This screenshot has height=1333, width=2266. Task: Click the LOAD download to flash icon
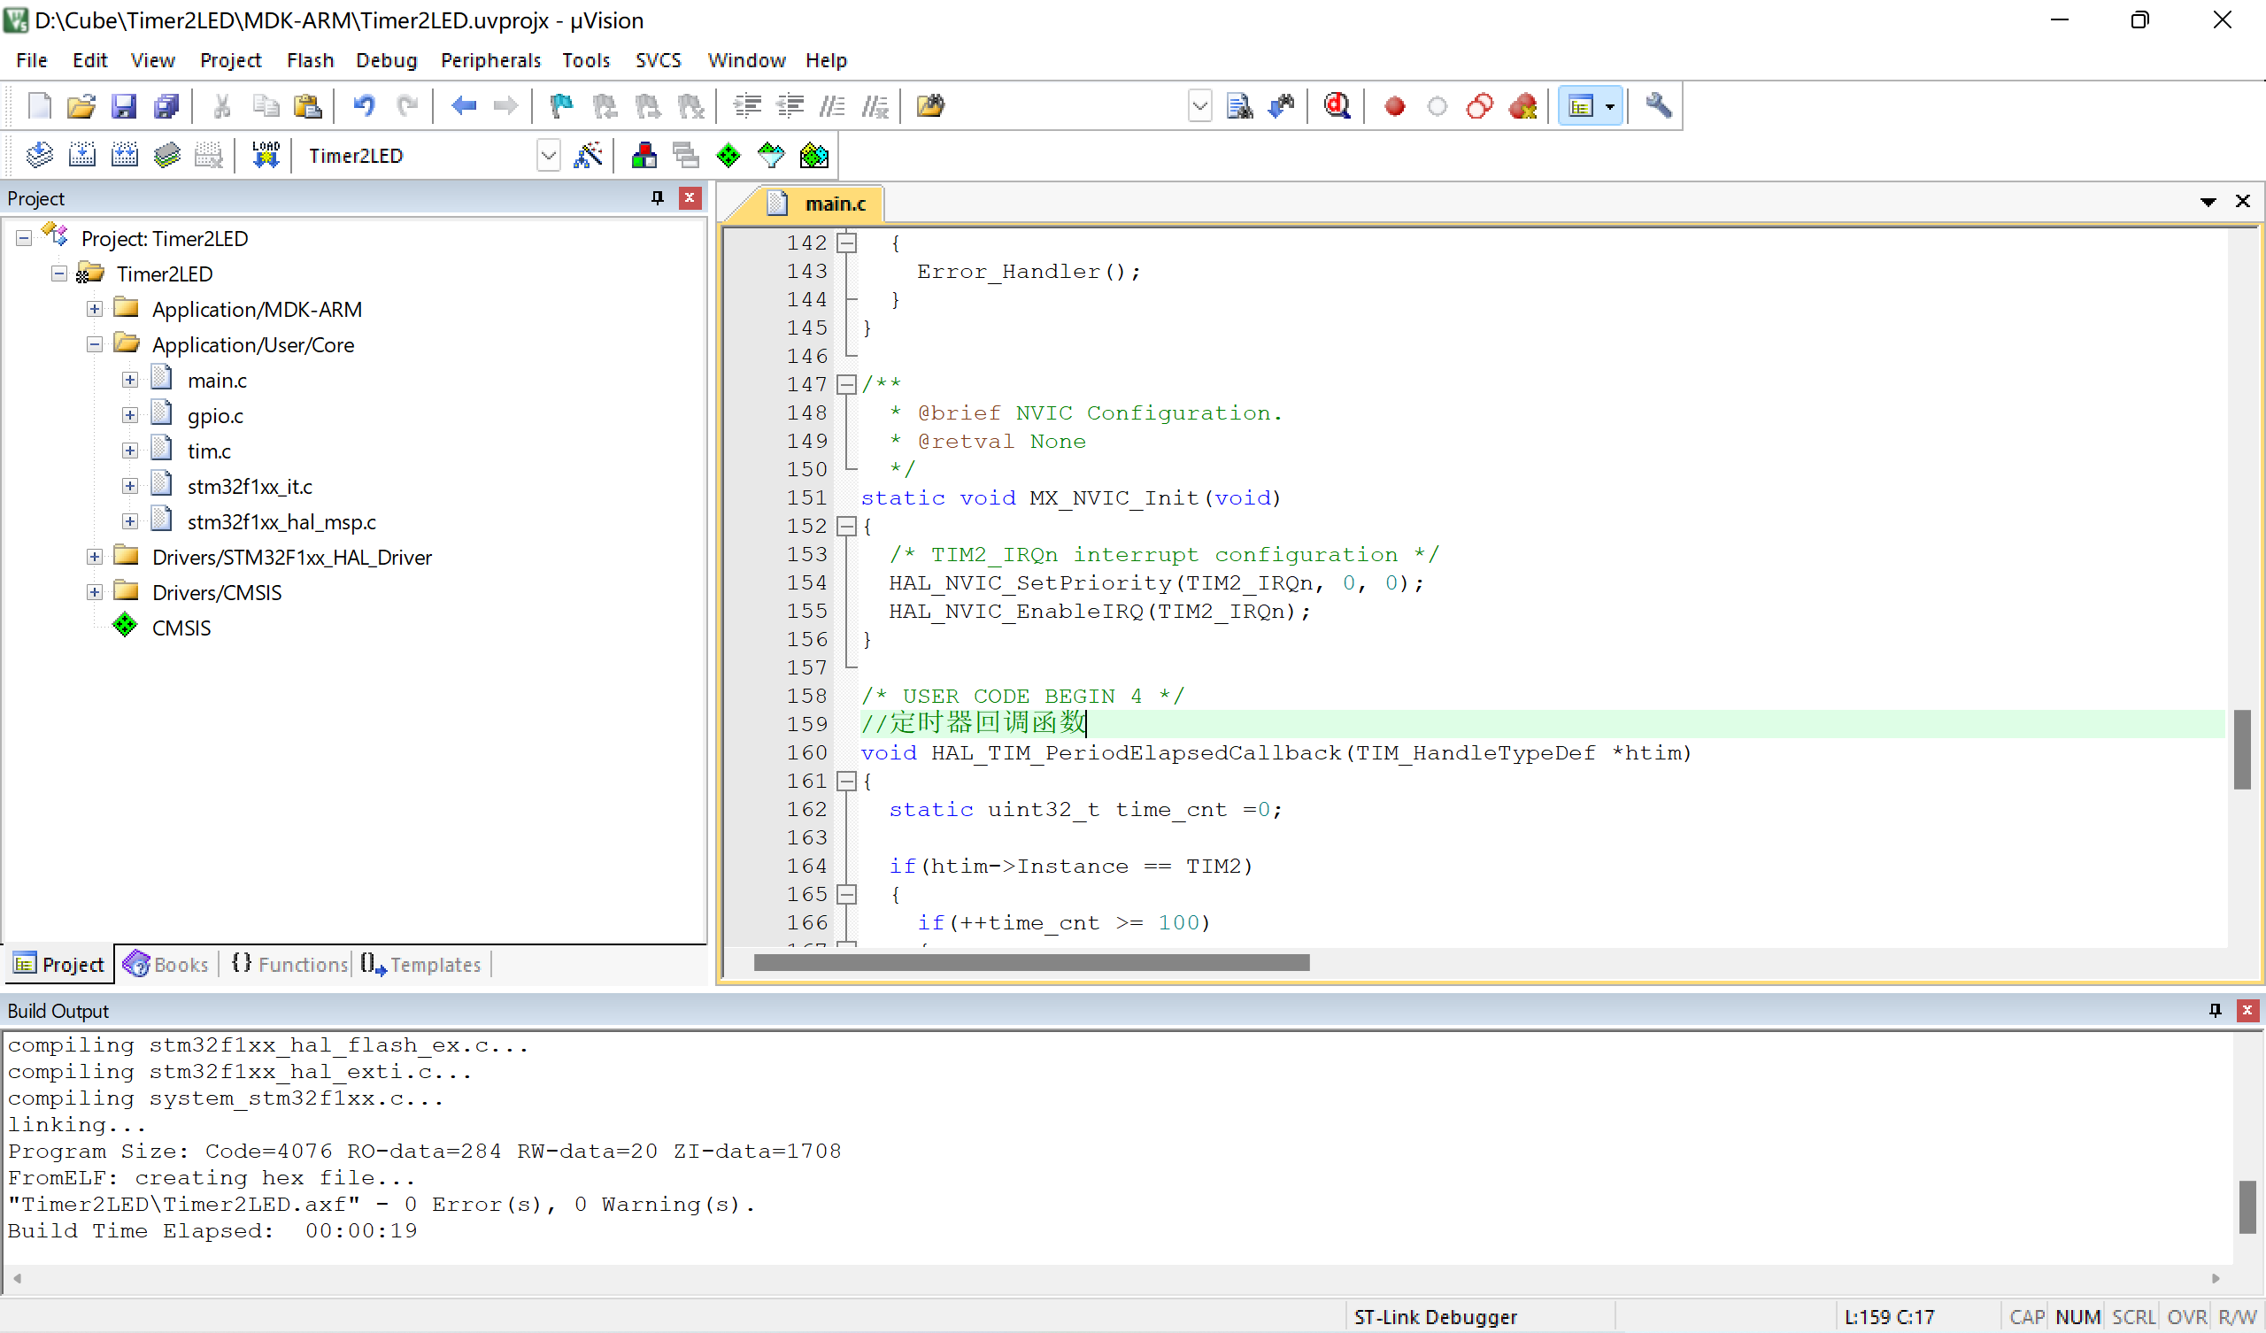point(266,156)
